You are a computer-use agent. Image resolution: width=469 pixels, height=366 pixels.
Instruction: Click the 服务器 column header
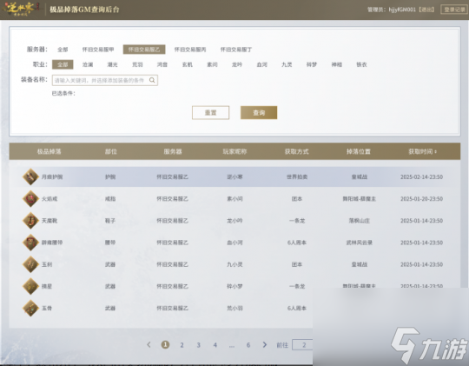[173, 151]
